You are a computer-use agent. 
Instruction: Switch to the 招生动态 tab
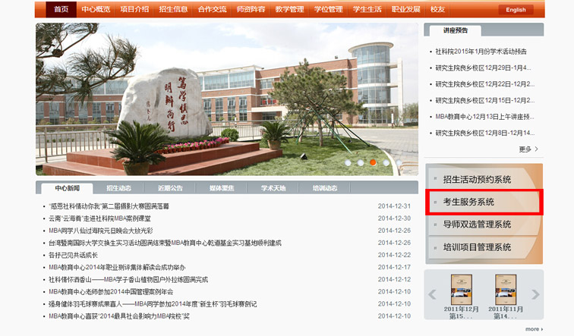click(118, 188)
